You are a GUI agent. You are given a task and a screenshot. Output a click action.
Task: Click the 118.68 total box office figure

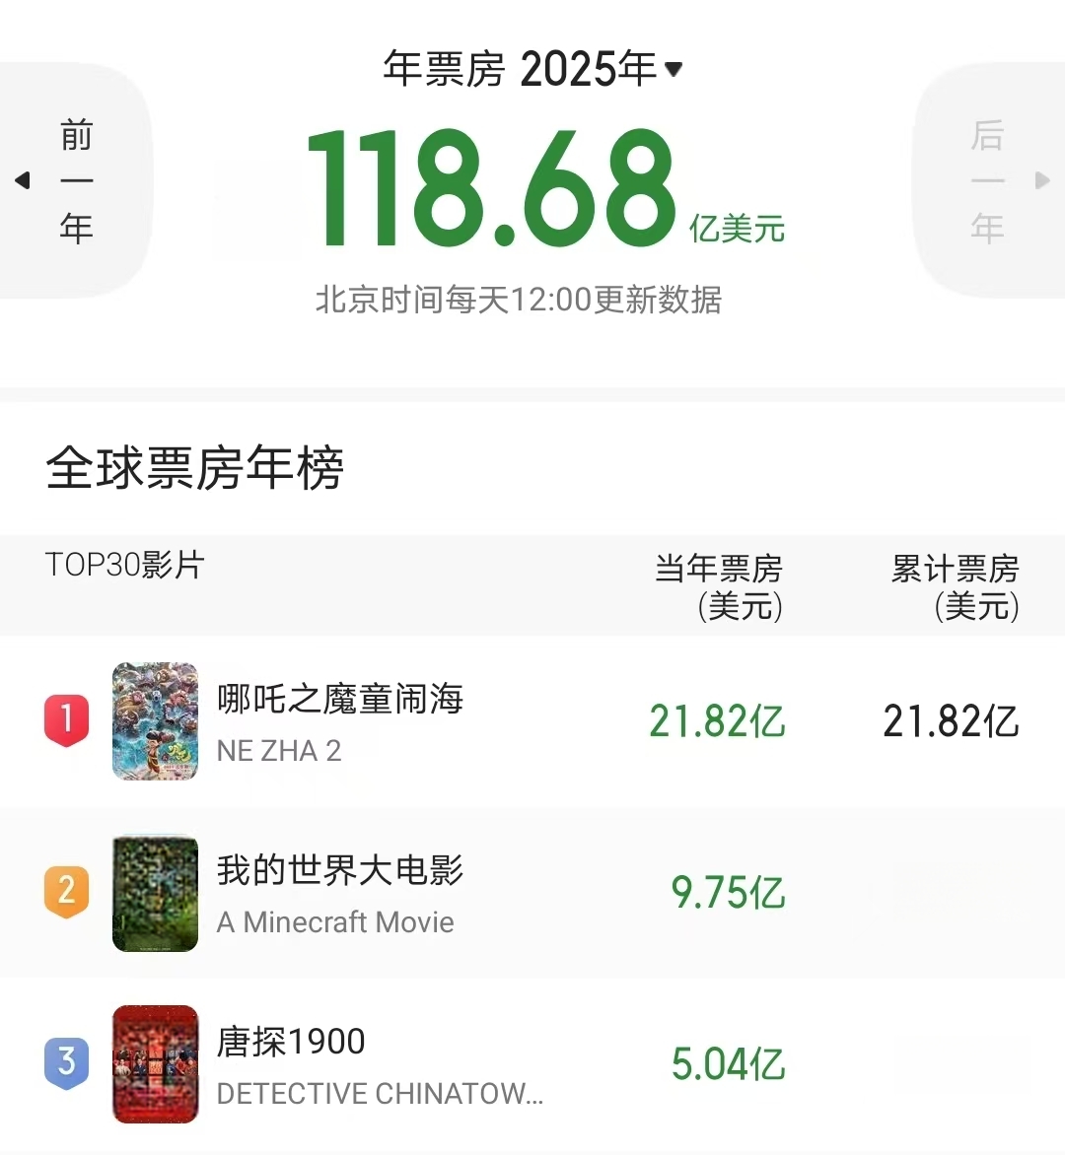click(x=491, y=188)
